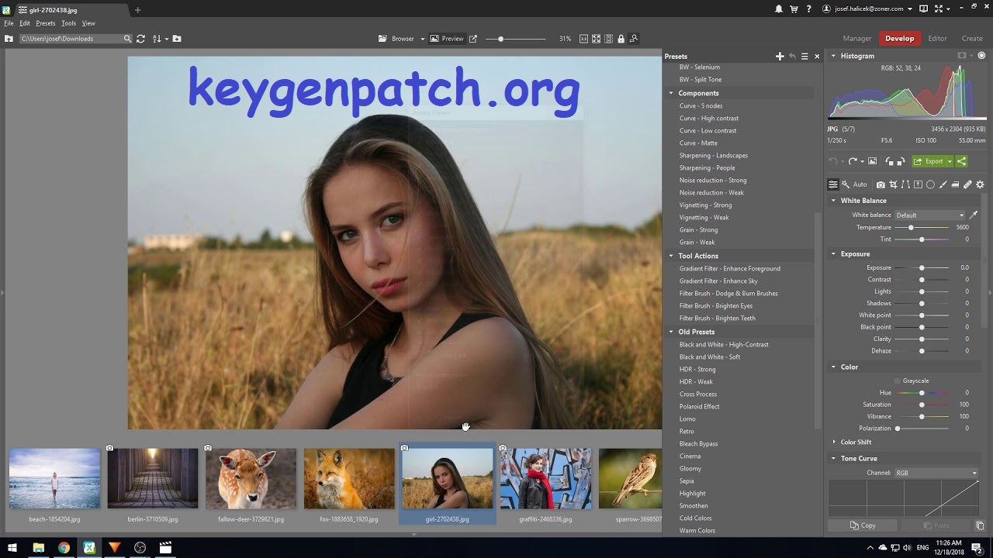Select the retouching bandage tool
Image resolution: width=993 pixels, height=558 pixels.
click(967, 184)
